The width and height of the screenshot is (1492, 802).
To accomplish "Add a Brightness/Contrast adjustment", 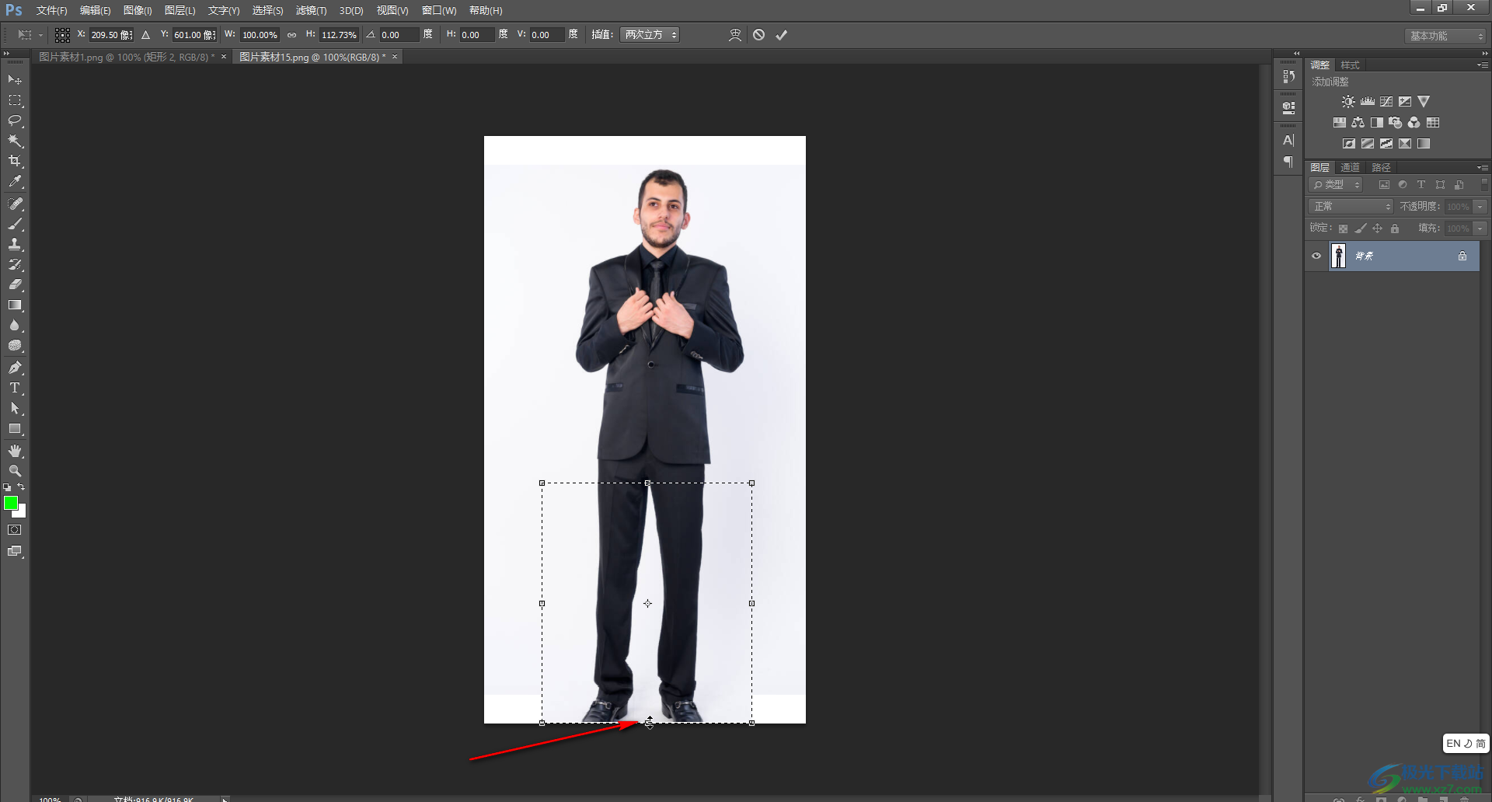I will pos(1348,102).
